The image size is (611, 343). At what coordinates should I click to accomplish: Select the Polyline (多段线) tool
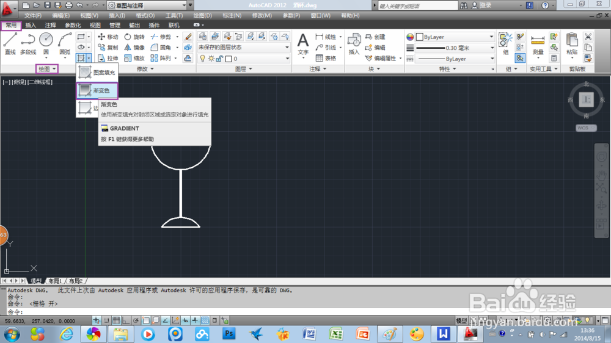[x=28, y=43]
